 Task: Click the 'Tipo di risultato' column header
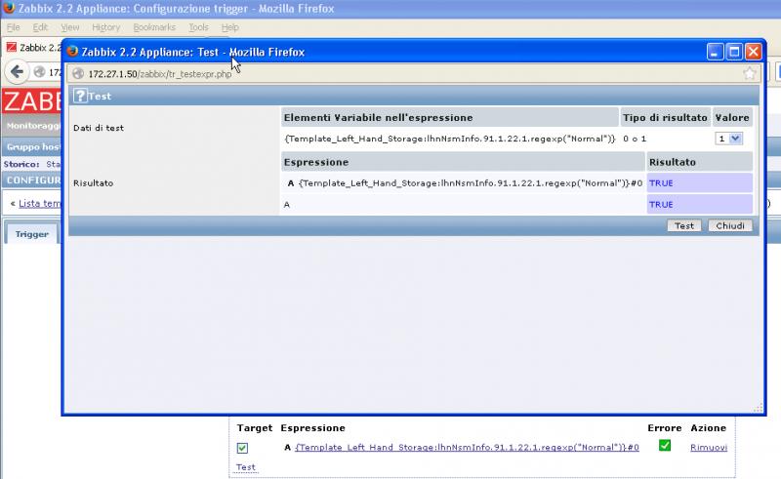pos(665,117)
